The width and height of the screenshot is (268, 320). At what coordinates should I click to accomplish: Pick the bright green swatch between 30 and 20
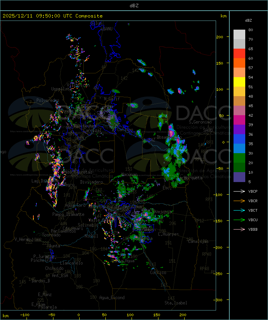pyautogui.click(x=239, y=158)
